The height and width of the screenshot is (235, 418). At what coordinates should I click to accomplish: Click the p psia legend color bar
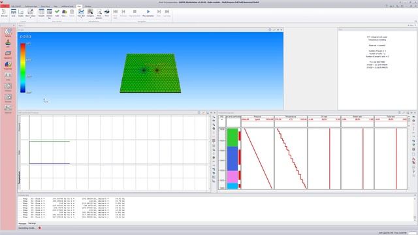[23, 68]
